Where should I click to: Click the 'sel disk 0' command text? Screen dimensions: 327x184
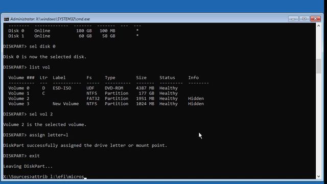(x=42, y=47)
